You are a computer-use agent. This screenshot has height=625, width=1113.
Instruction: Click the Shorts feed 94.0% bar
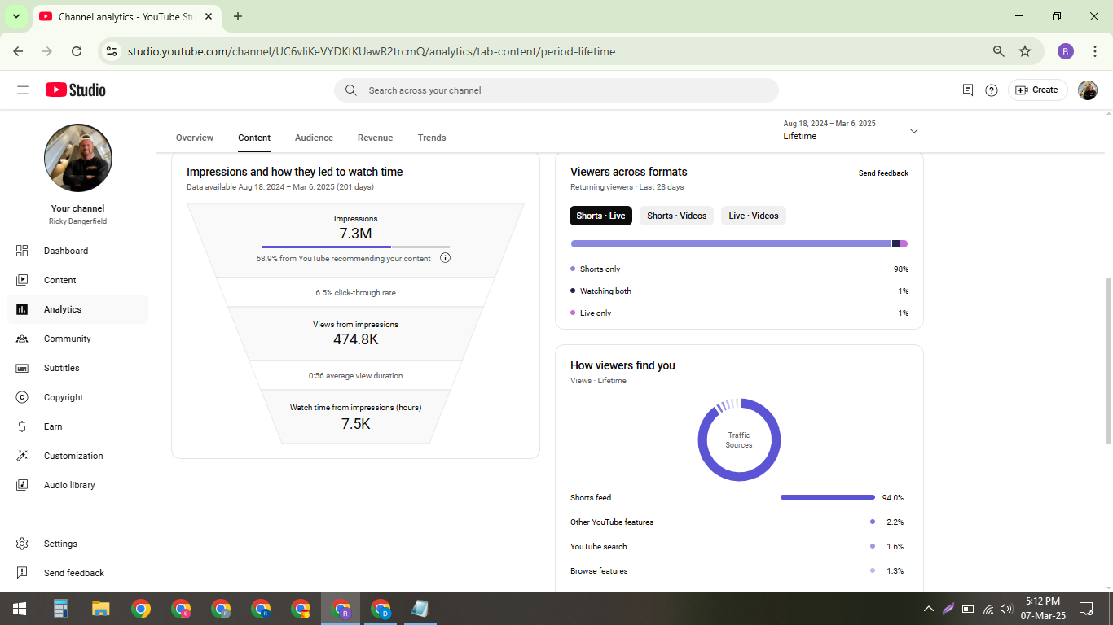[828, 497]
